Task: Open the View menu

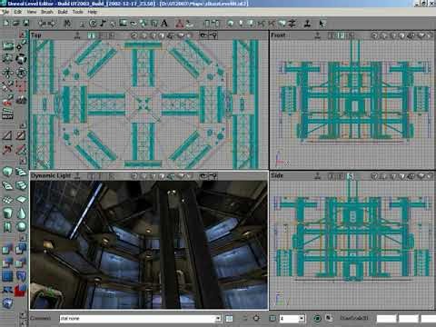Action: click(32, 12)
